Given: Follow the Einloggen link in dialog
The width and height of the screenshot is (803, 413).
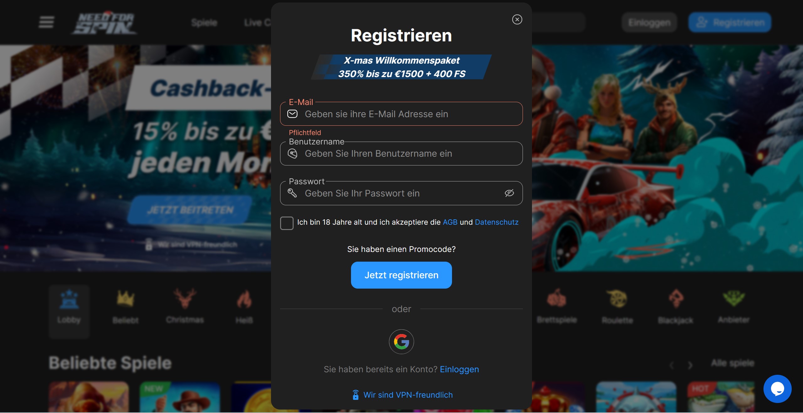Looking at the screenshot, I should [x=459, y=369].
